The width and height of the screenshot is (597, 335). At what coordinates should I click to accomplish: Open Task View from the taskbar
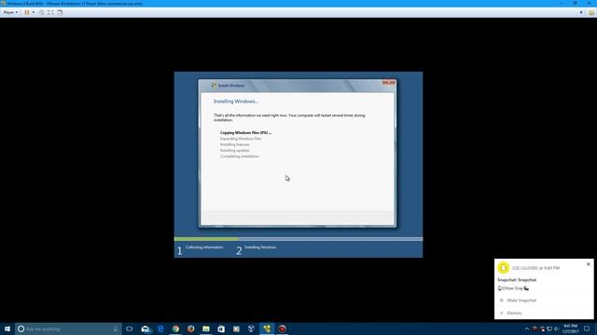(x=130, y=328)
